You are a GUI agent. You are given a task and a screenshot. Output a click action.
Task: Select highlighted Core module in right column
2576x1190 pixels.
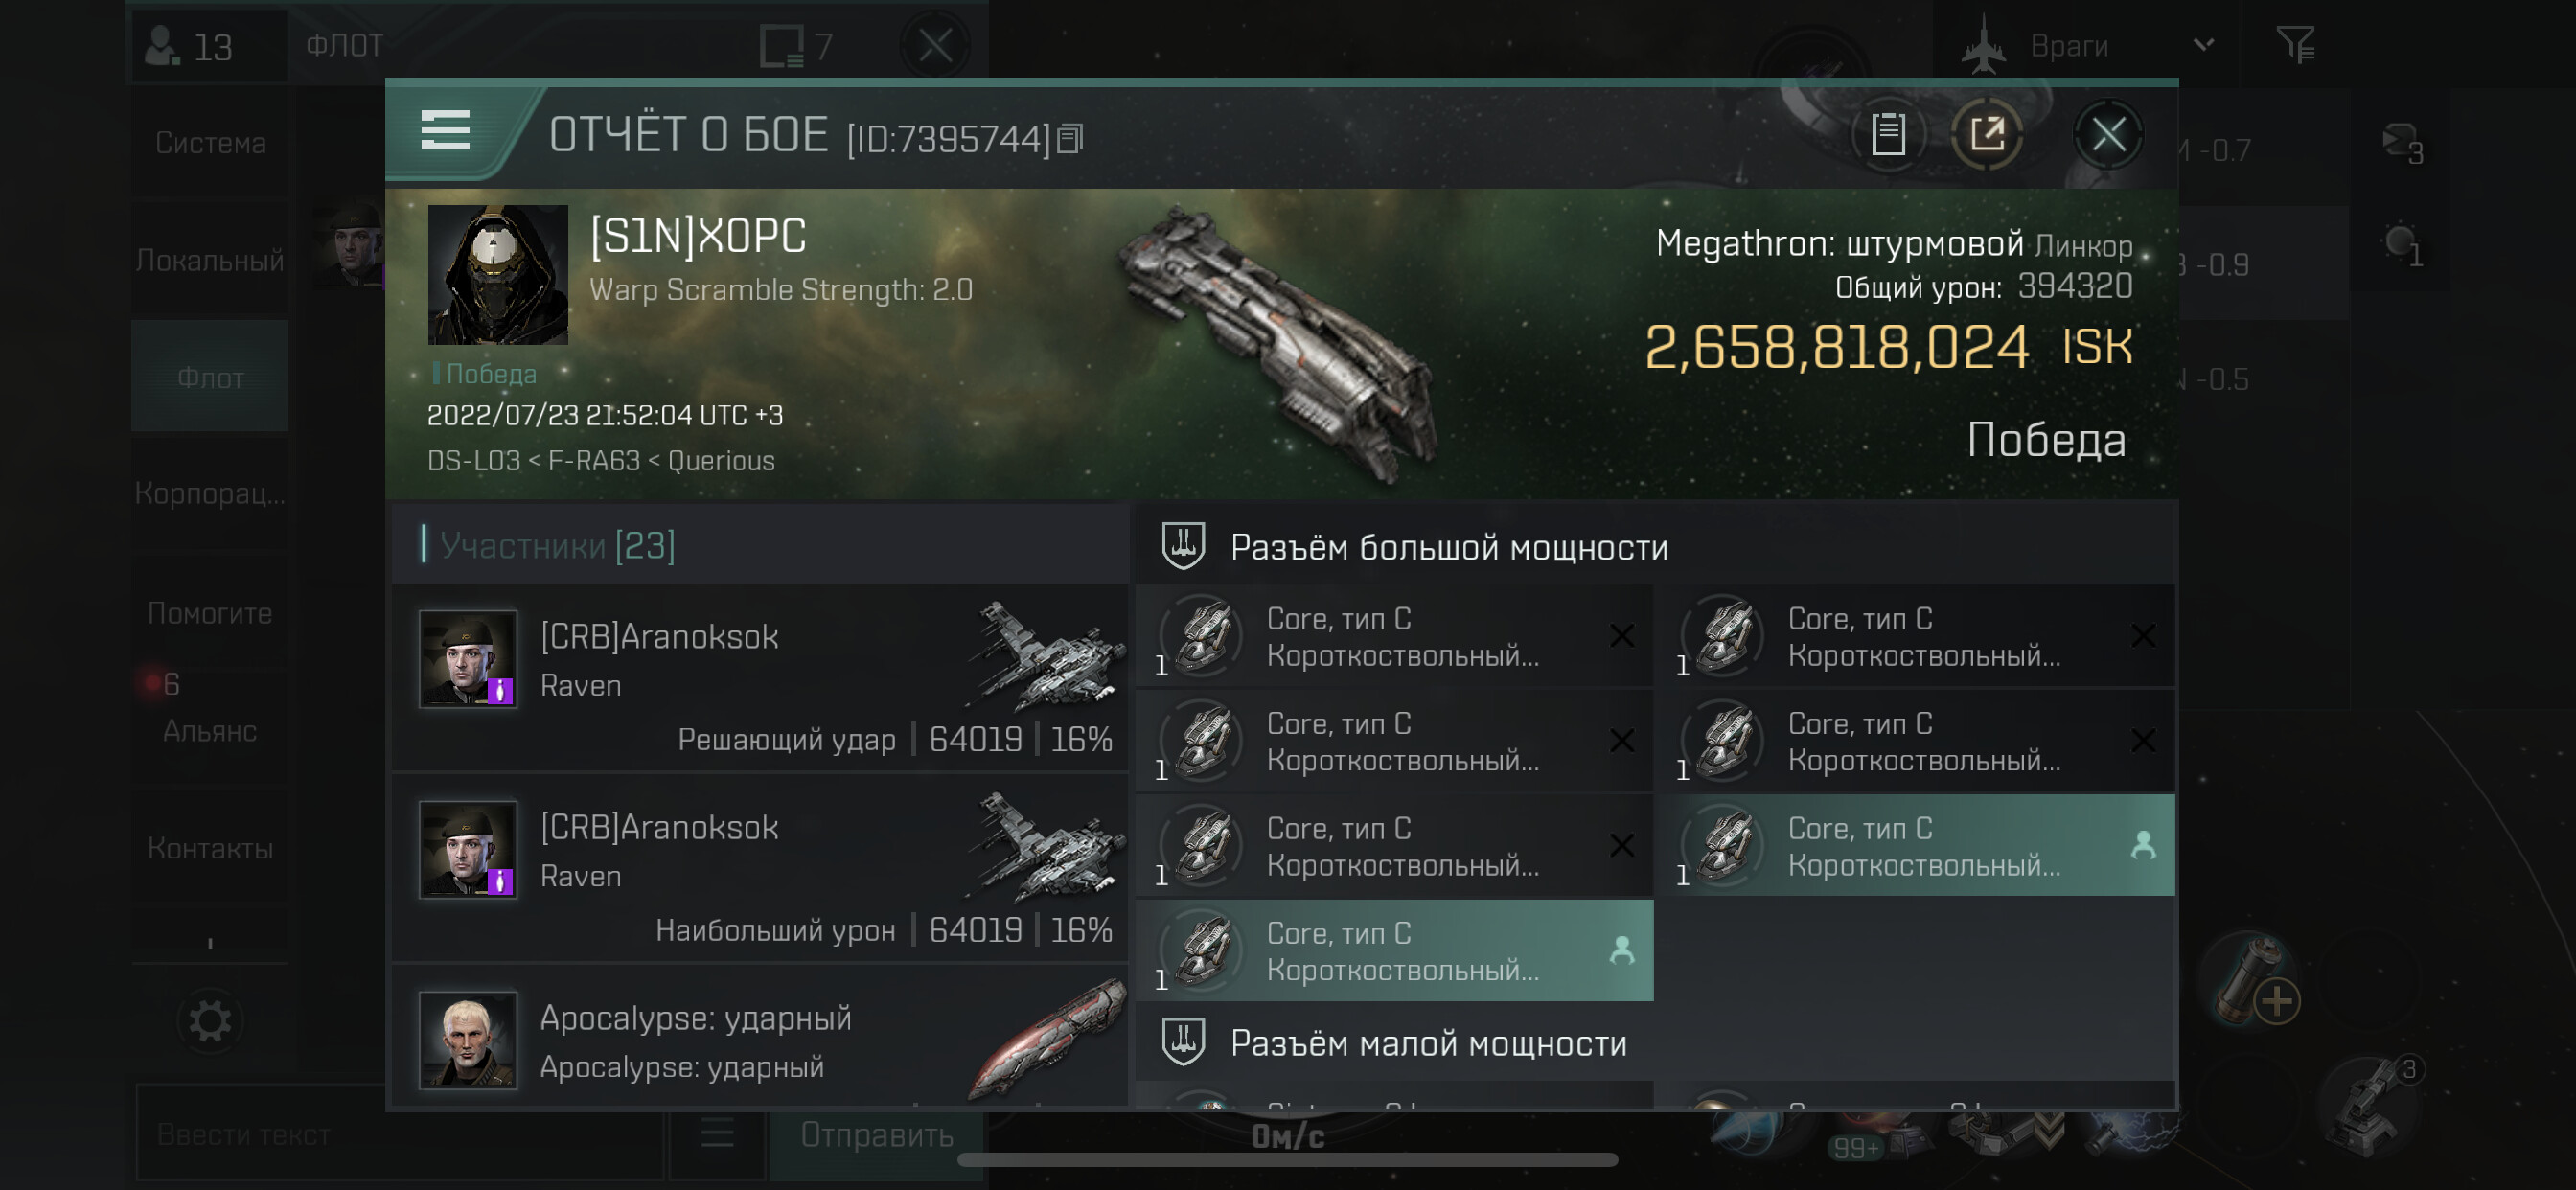[1916, 845]
